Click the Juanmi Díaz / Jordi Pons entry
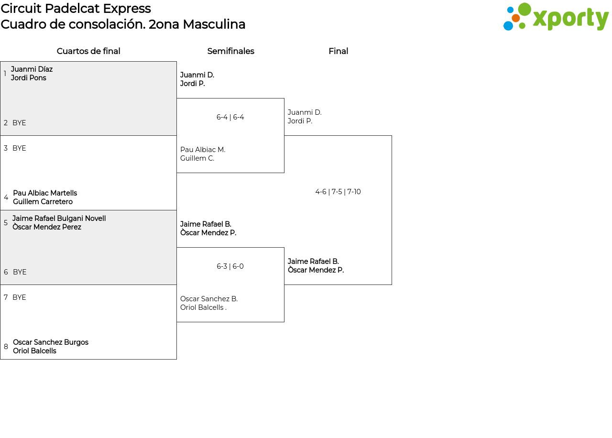This screenshot has width=612, height=438. click(32, 74)
